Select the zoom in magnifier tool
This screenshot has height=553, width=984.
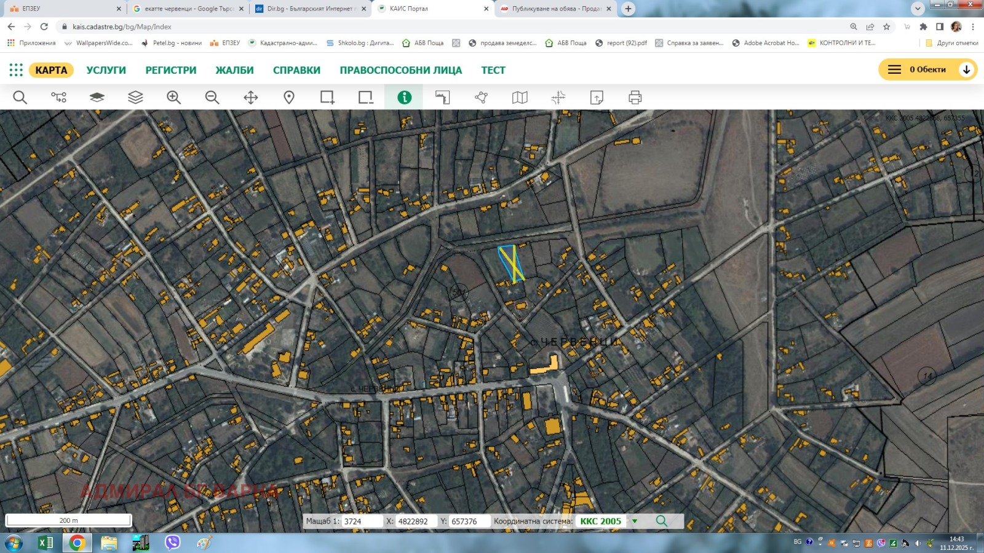click(x=173, y=98)
